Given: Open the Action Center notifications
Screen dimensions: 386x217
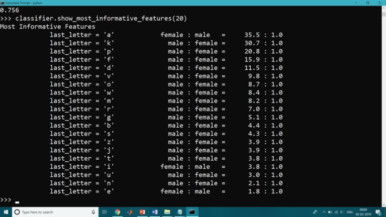Looking at the screenshot, I should [378, 212].
